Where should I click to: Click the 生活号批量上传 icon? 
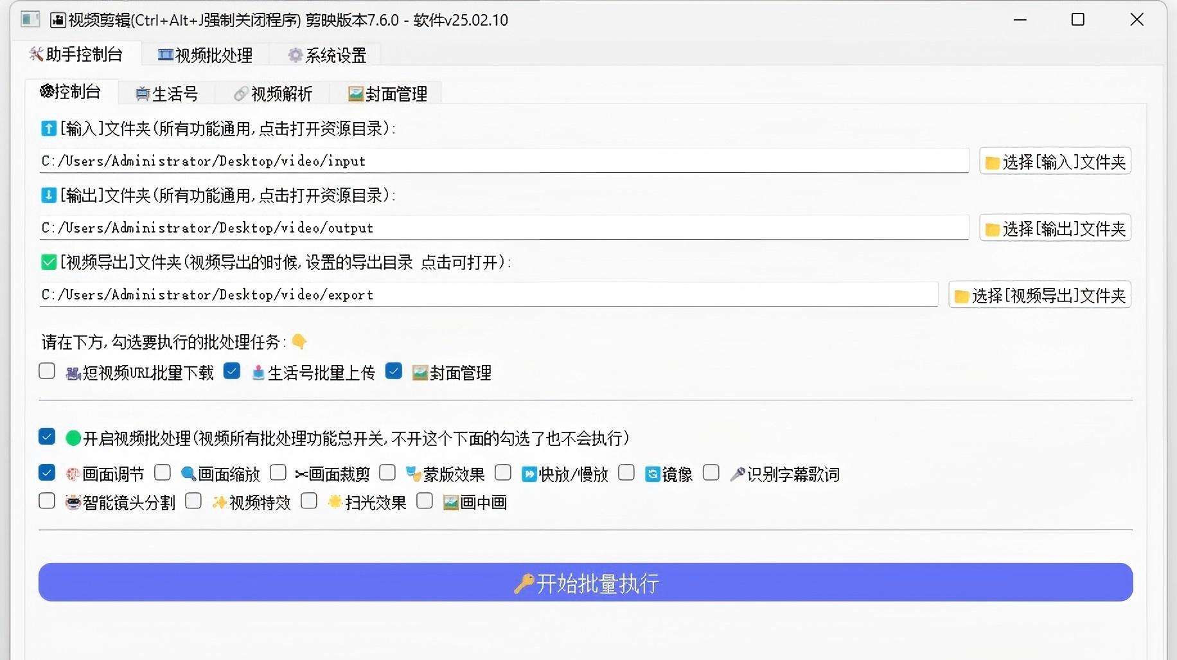click(x=258, y=373)
